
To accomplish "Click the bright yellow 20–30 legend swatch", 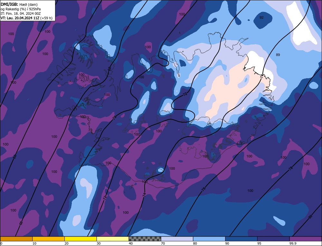I will tap(80, 239).
